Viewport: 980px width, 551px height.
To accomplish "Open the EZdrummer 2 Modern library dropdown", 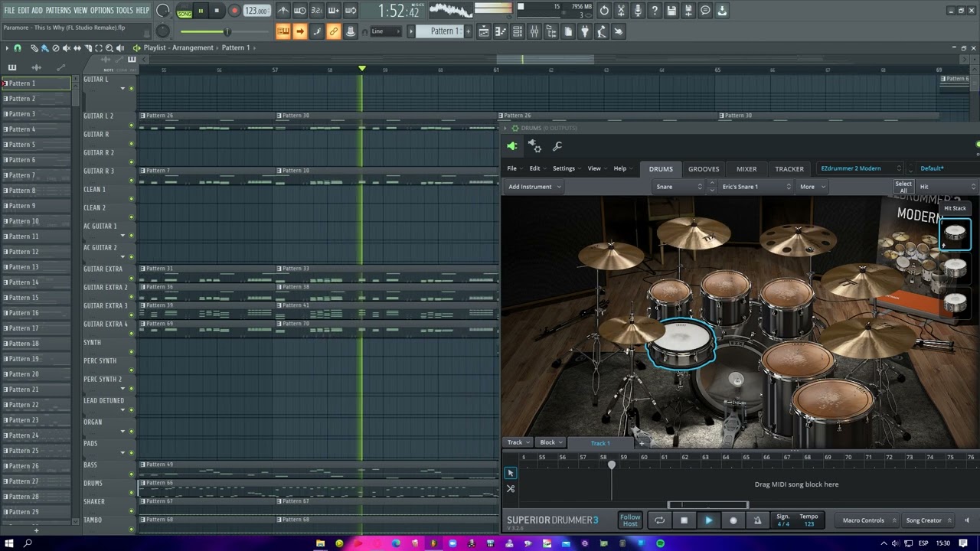I will [x=861, y=168].
